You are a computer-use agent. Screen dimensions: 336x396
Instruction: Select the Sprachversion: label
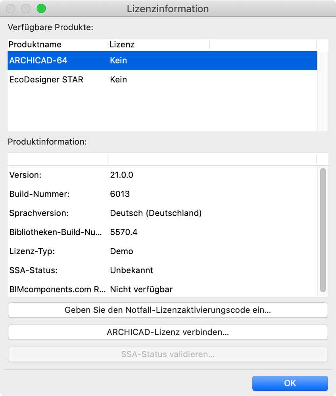point(39,213)
